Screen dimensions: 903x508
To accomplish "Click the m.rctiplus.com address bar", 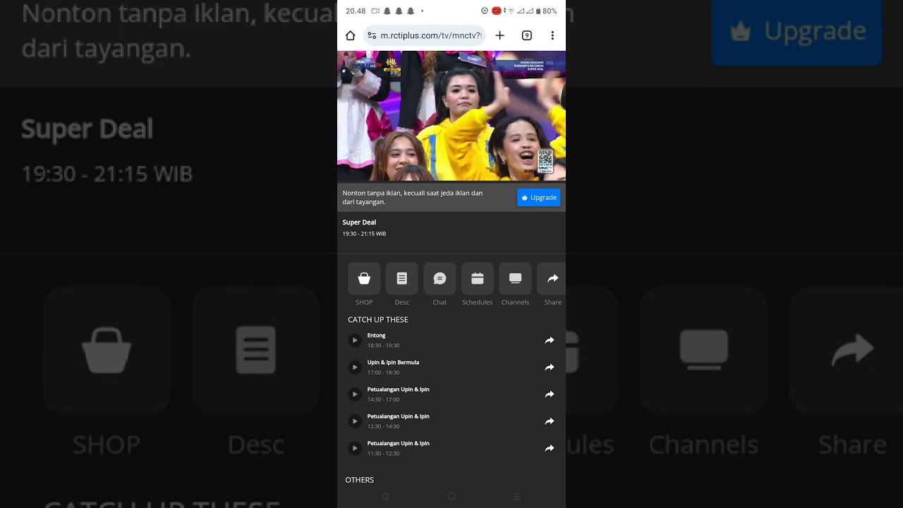I will 425,35.
